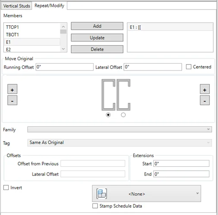
Task: Toggle the Invert checkbox
Action: point(6,187)
